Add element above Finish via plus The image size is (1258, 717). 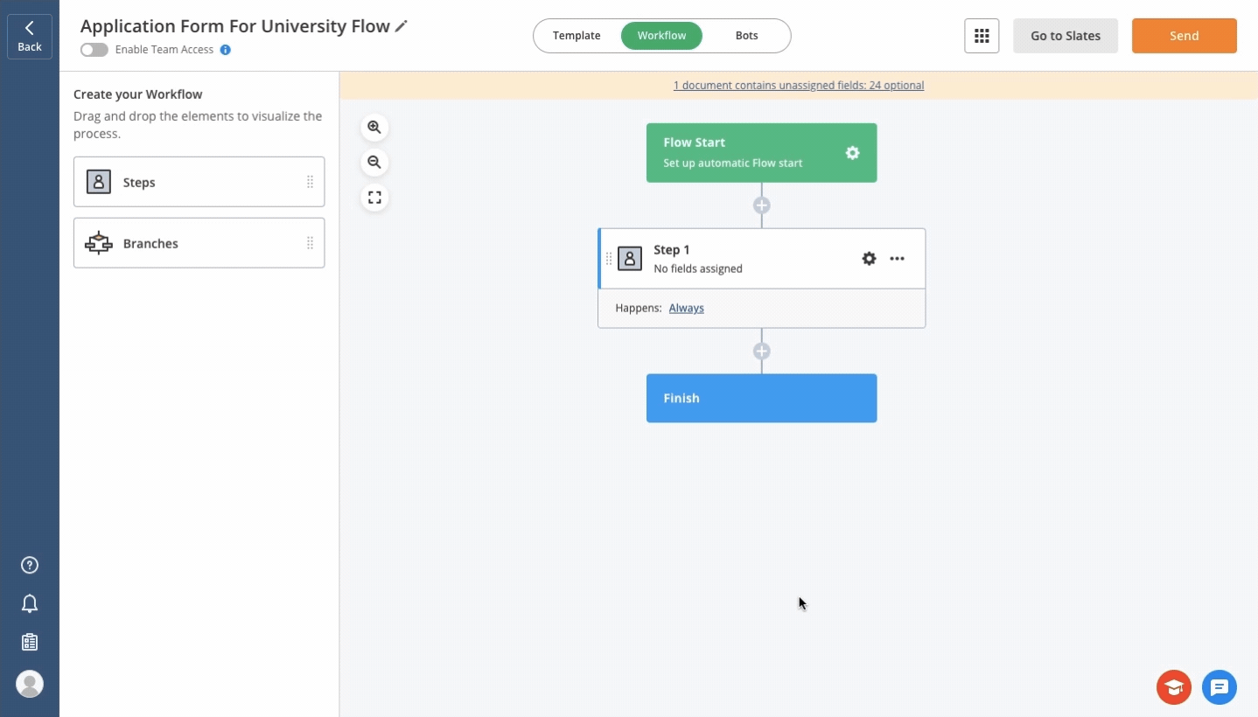[762, 352]
